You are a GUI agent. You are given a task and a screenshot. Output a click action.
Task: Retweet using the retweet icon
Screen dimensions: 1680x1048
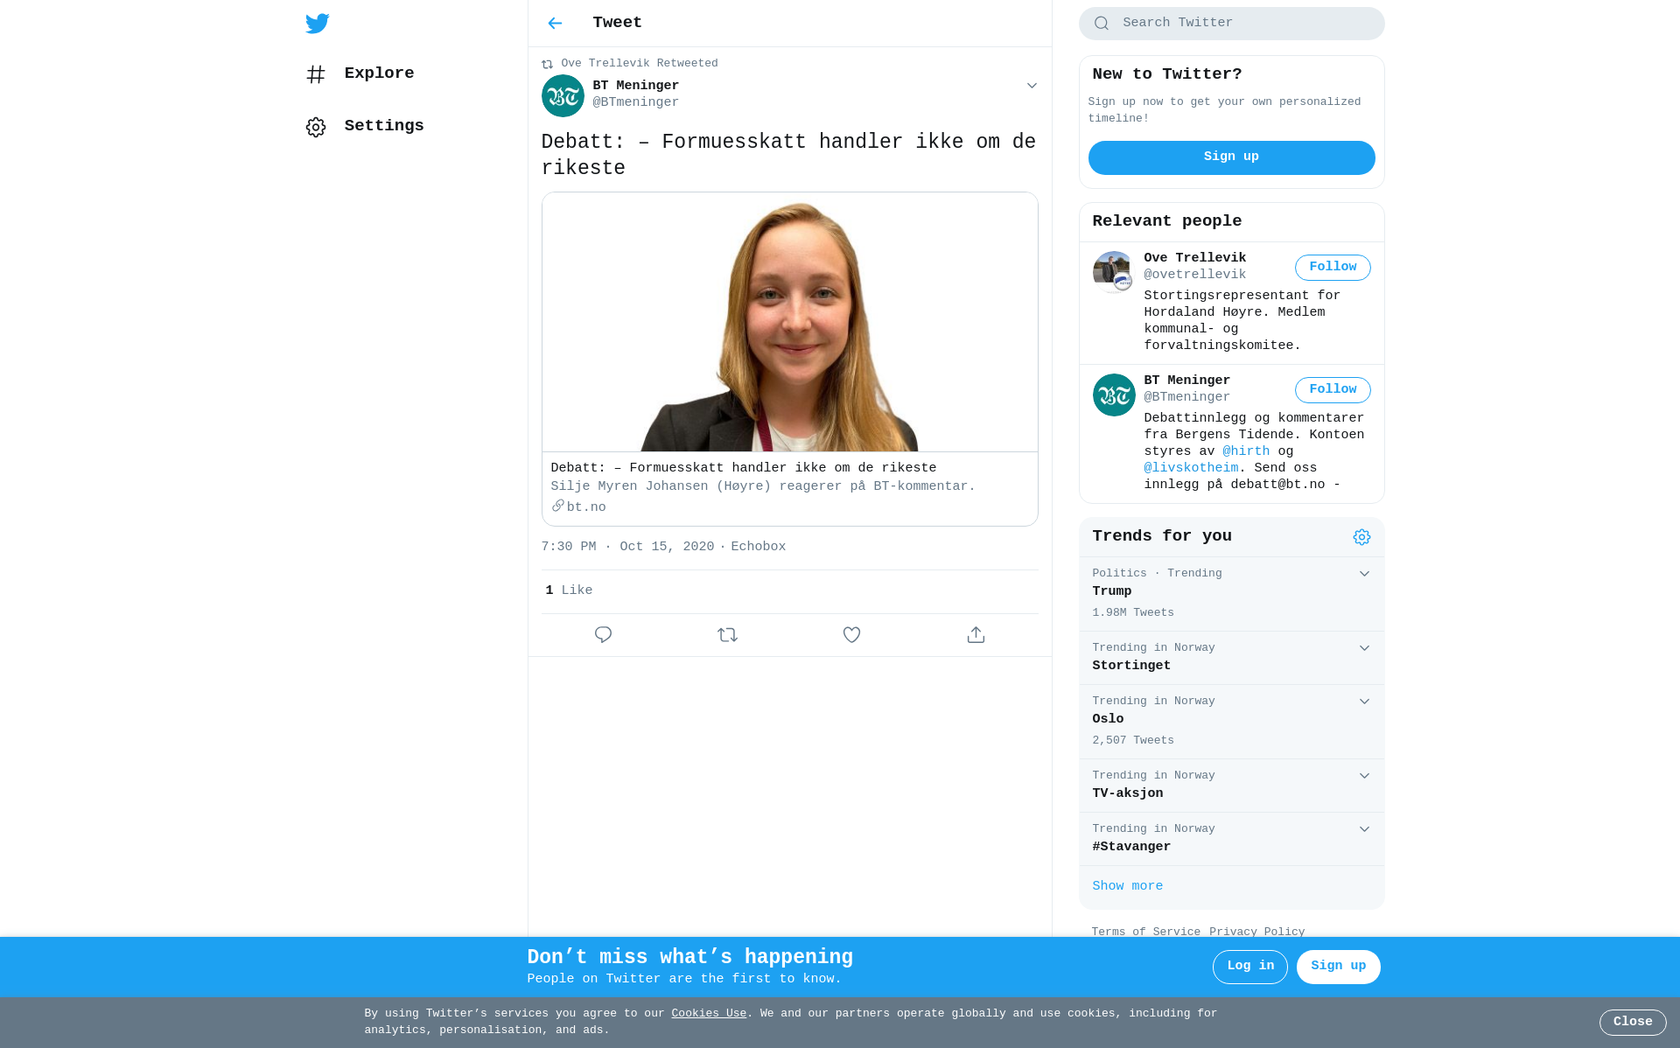pyautogui.click(x=727, y=635)
